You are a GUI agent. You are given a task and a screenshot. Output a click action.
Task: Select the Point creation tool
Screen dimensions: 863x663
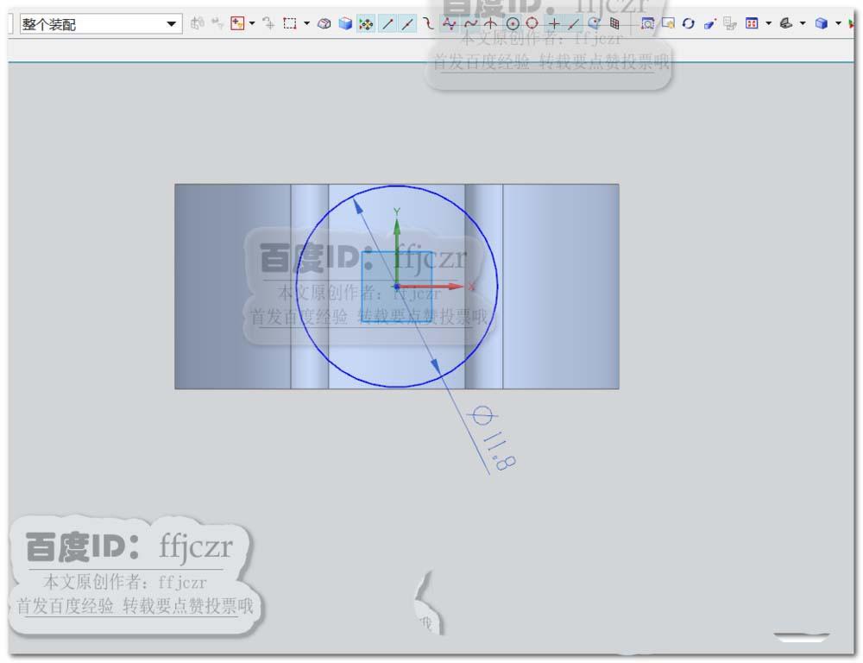pos(553,23)
